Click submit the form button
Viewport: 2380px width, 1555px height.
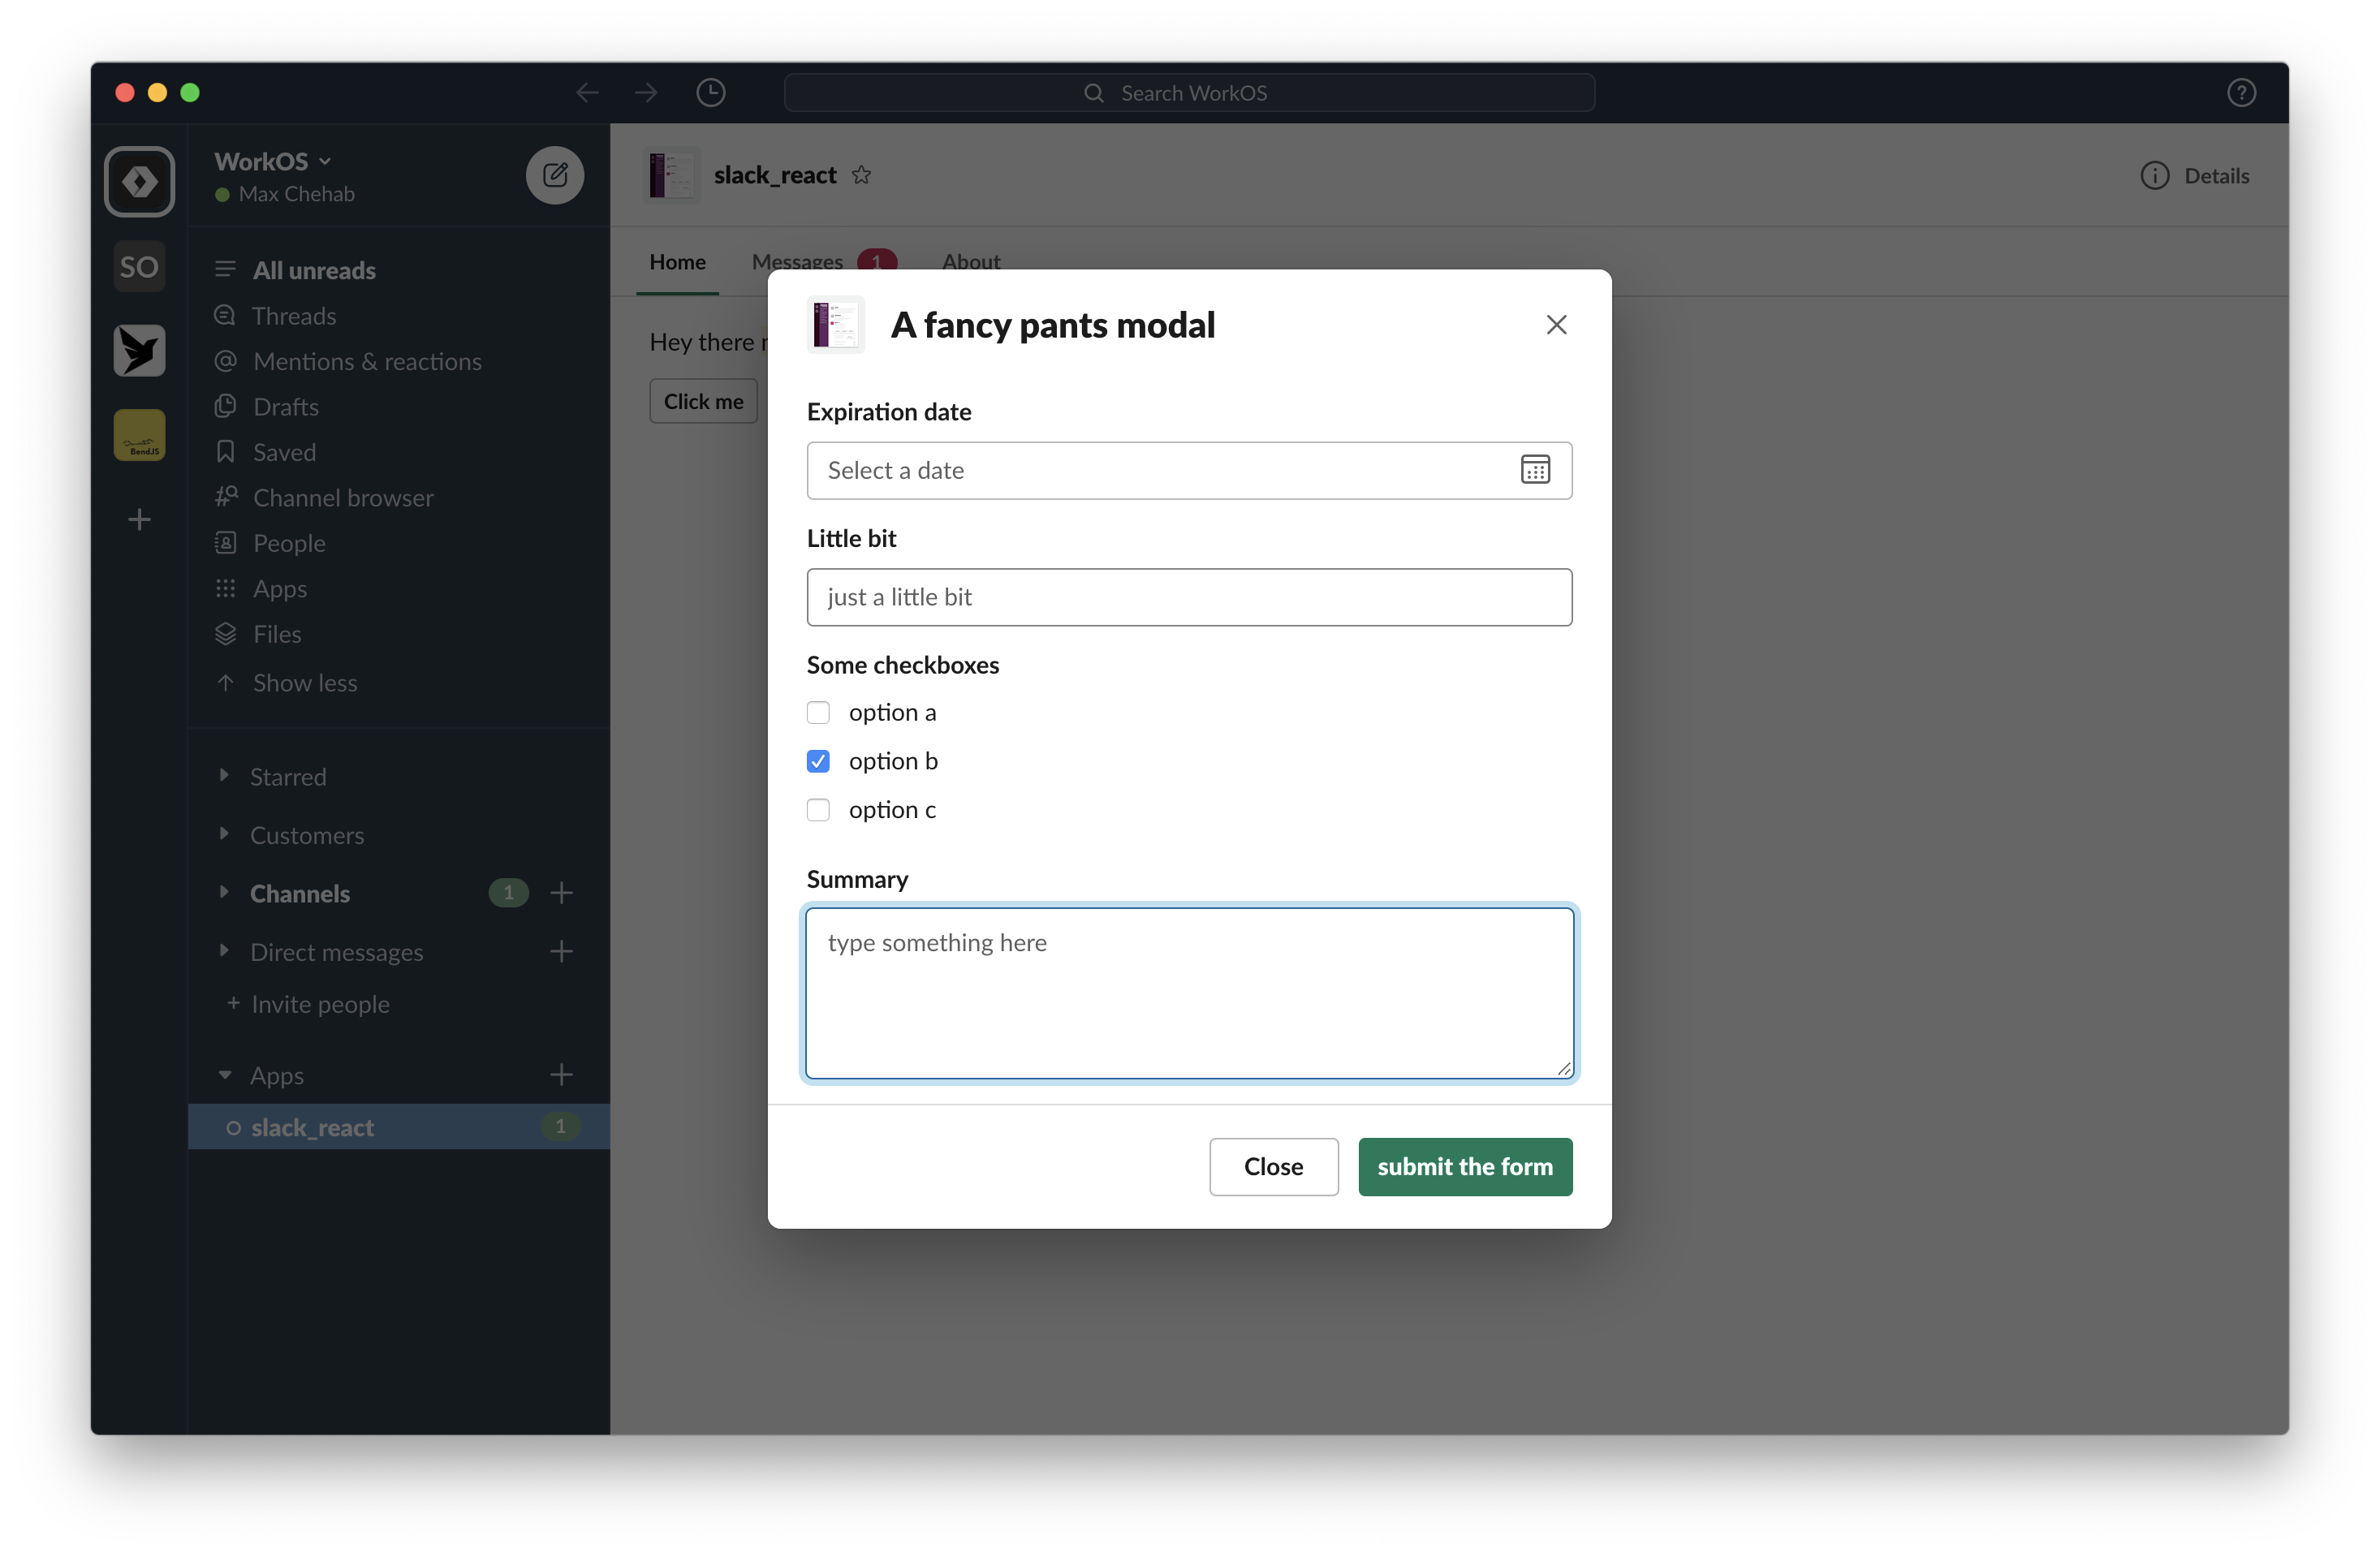click(1464, 1166)
